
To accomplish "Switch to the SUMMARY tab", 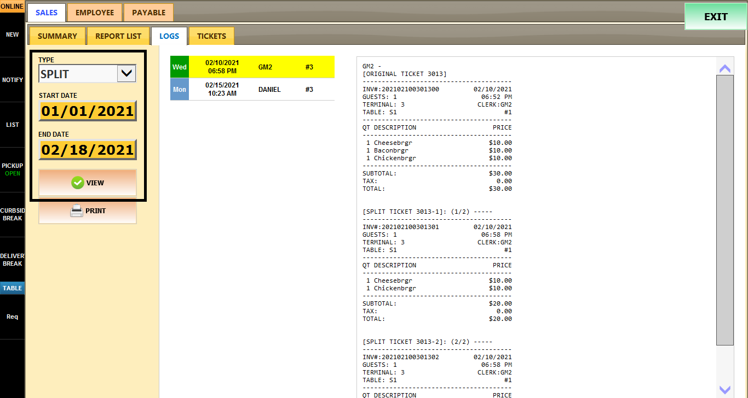I will pos(57,36).
